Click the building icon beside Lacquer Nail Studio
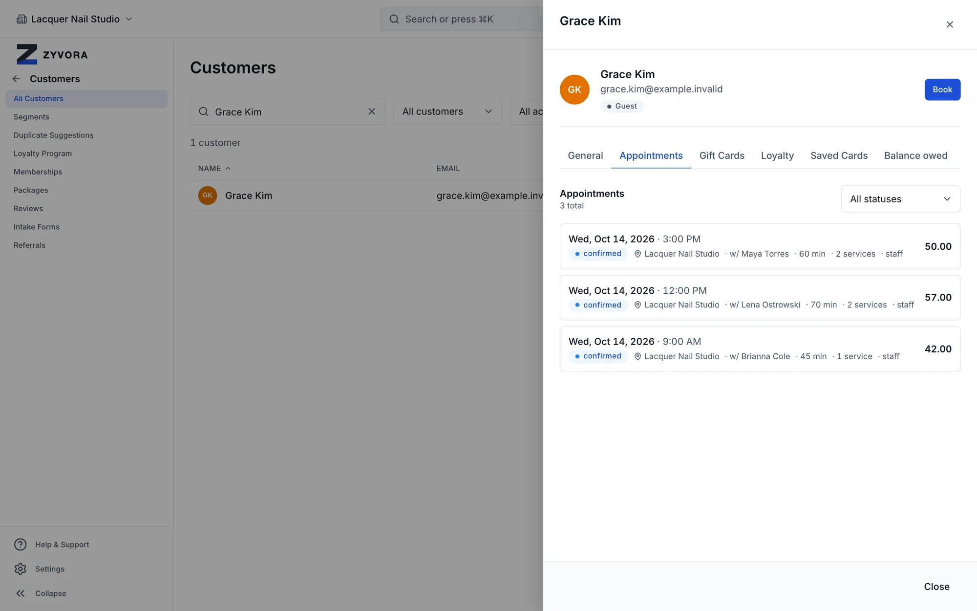The width and height of the screenshot is (977, 611). [21, 19]
